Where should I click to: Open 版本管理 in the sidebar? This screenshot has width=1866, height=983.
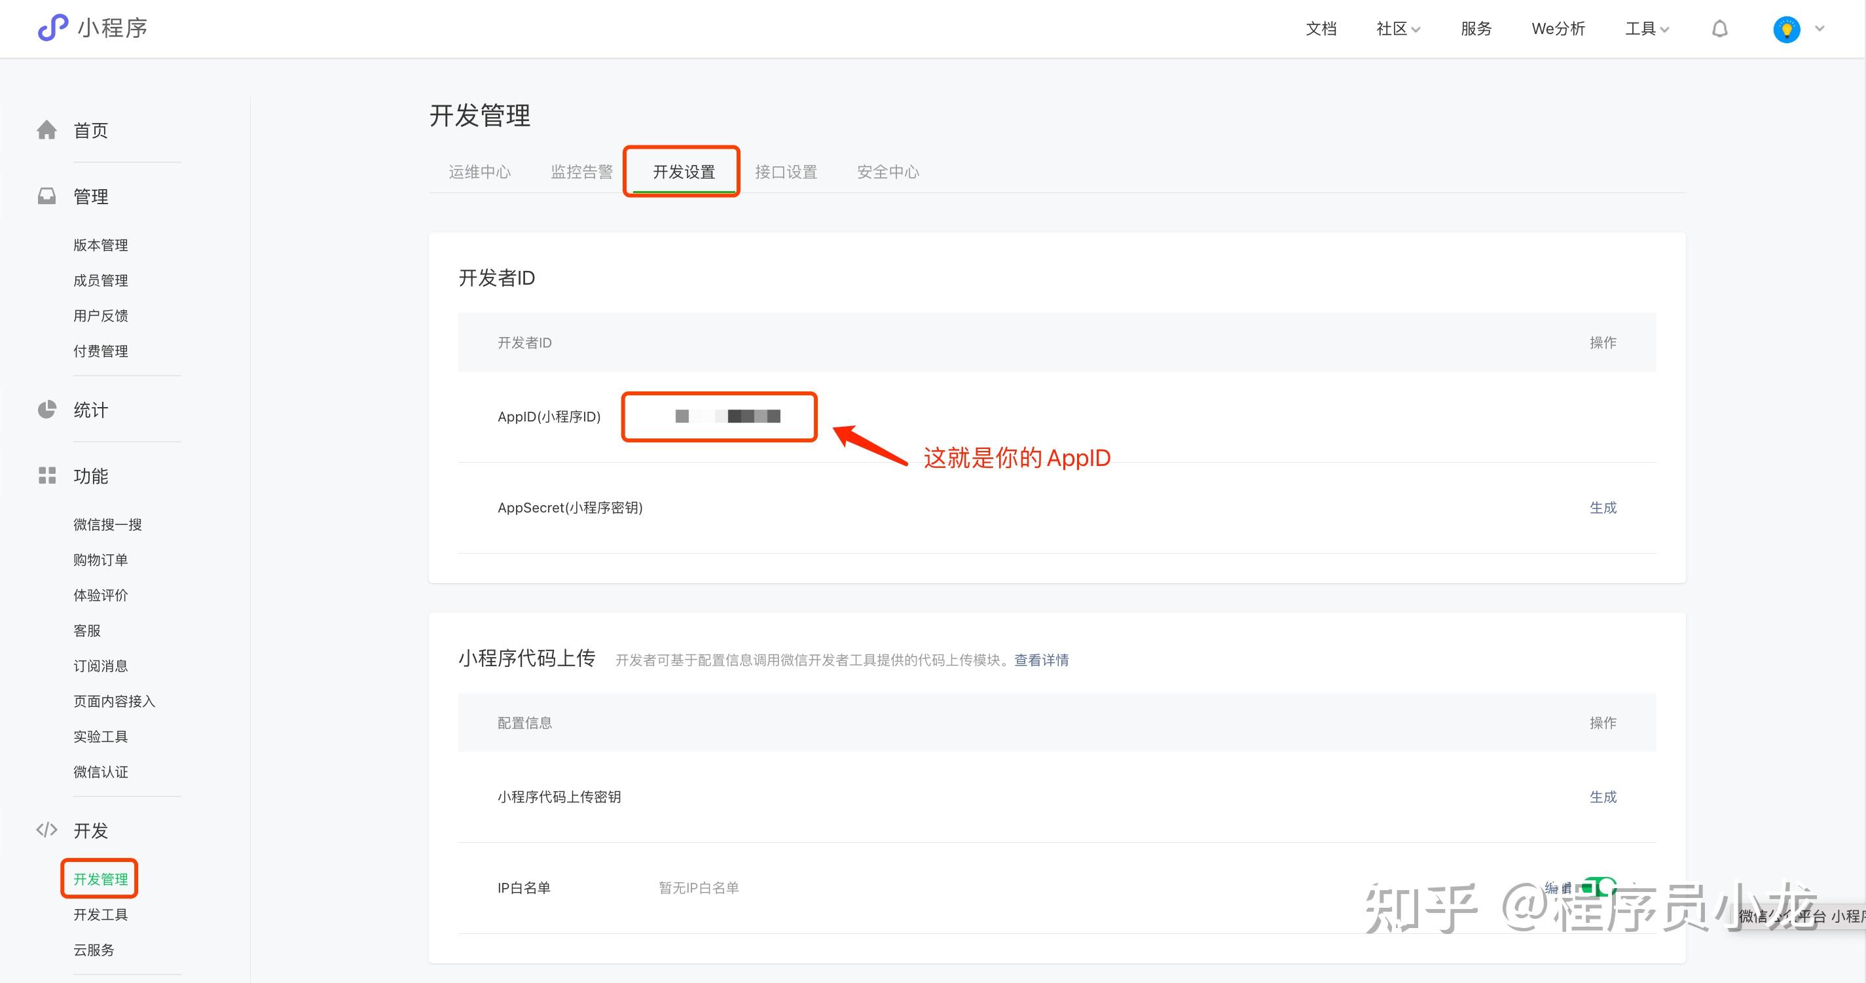coord(100,245)
